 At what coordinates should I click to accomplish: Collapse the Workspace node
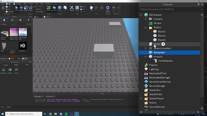141,15
